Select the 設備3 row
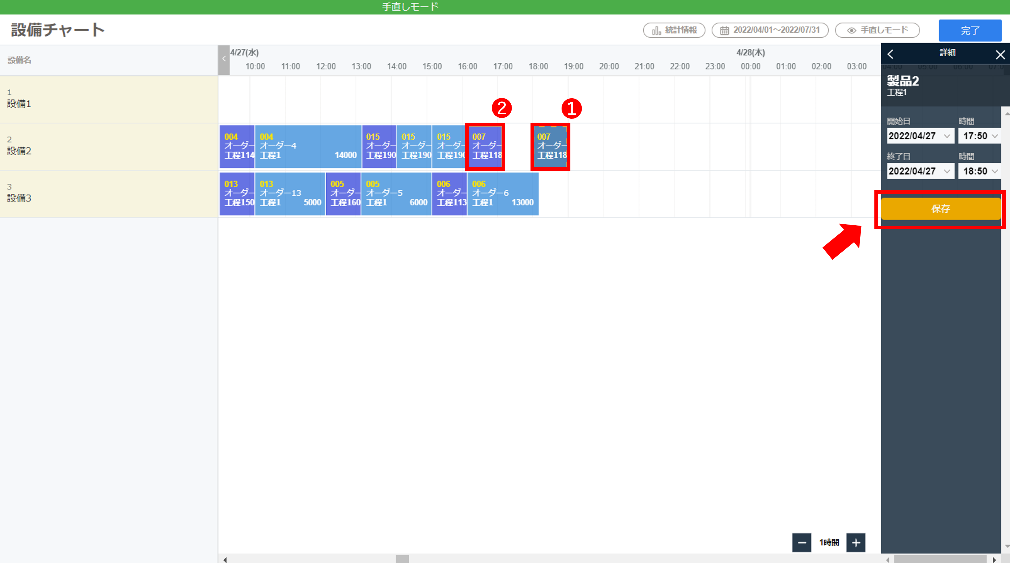This screenshot has height=563, width=1010. click(109, 194)
